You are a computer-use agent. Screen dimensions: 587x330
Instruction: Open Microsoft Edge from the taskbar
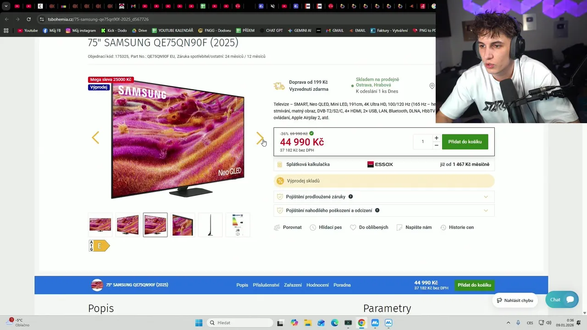(x=335, y=323)
